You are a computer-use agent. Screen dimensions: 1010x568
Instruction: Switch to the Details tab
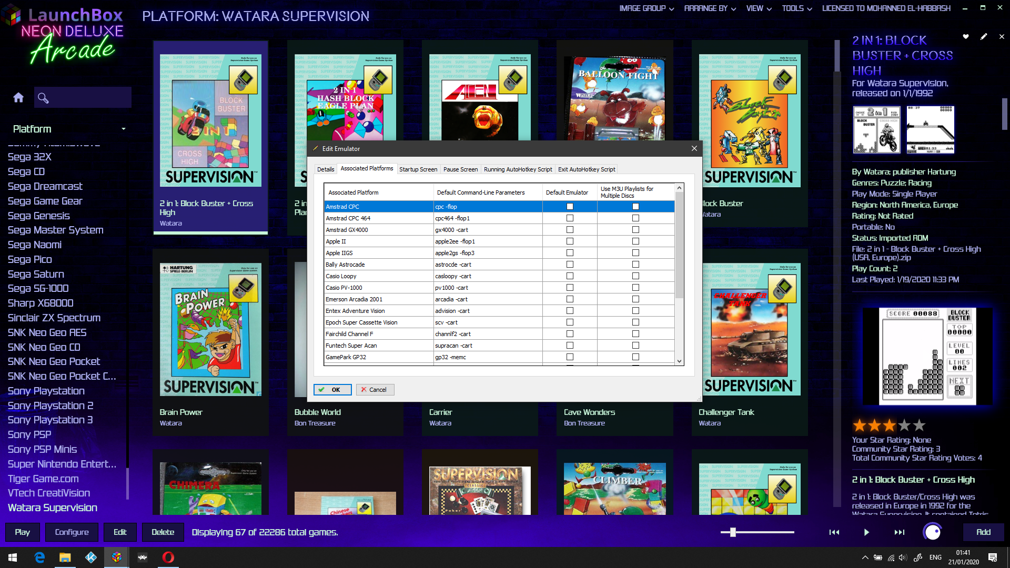pyautogui.click(x=326, y=169)
